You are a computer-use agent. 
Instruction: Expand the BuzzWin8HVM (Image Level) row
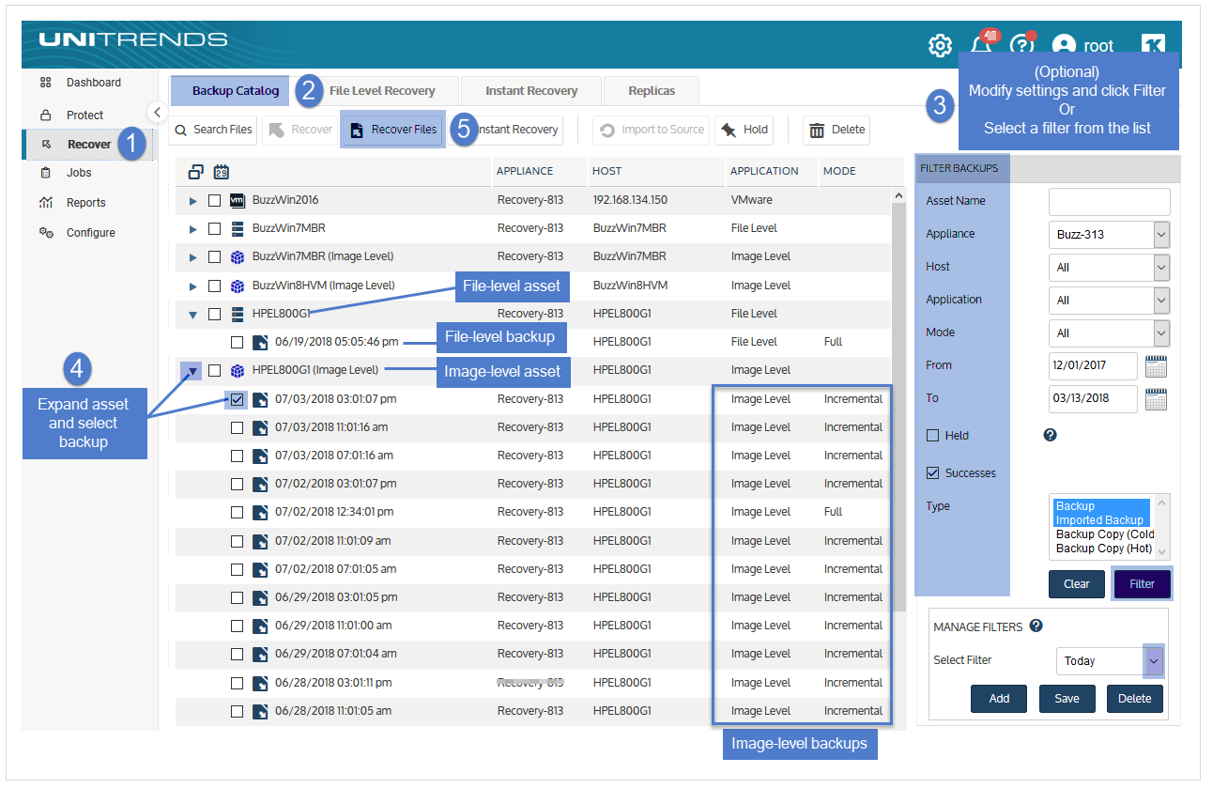tap(193, 286)
